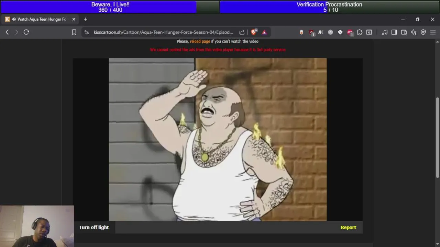Click the reload page link

click(x=200, y=41)
